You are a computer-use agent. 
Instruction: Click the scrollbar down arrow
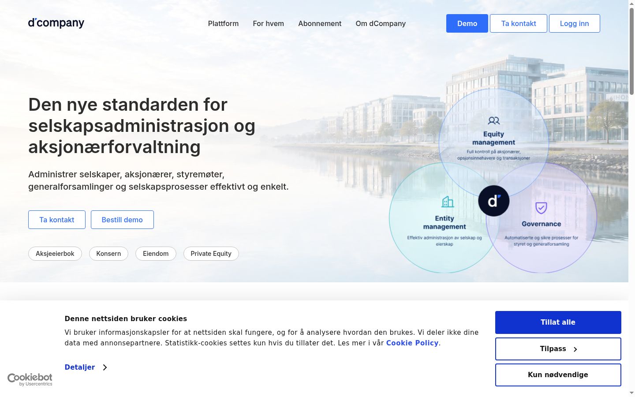(x=631, y=393)
